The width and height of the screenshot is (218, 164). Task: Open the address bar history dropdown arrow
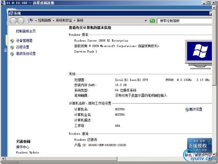click(146, 21)
